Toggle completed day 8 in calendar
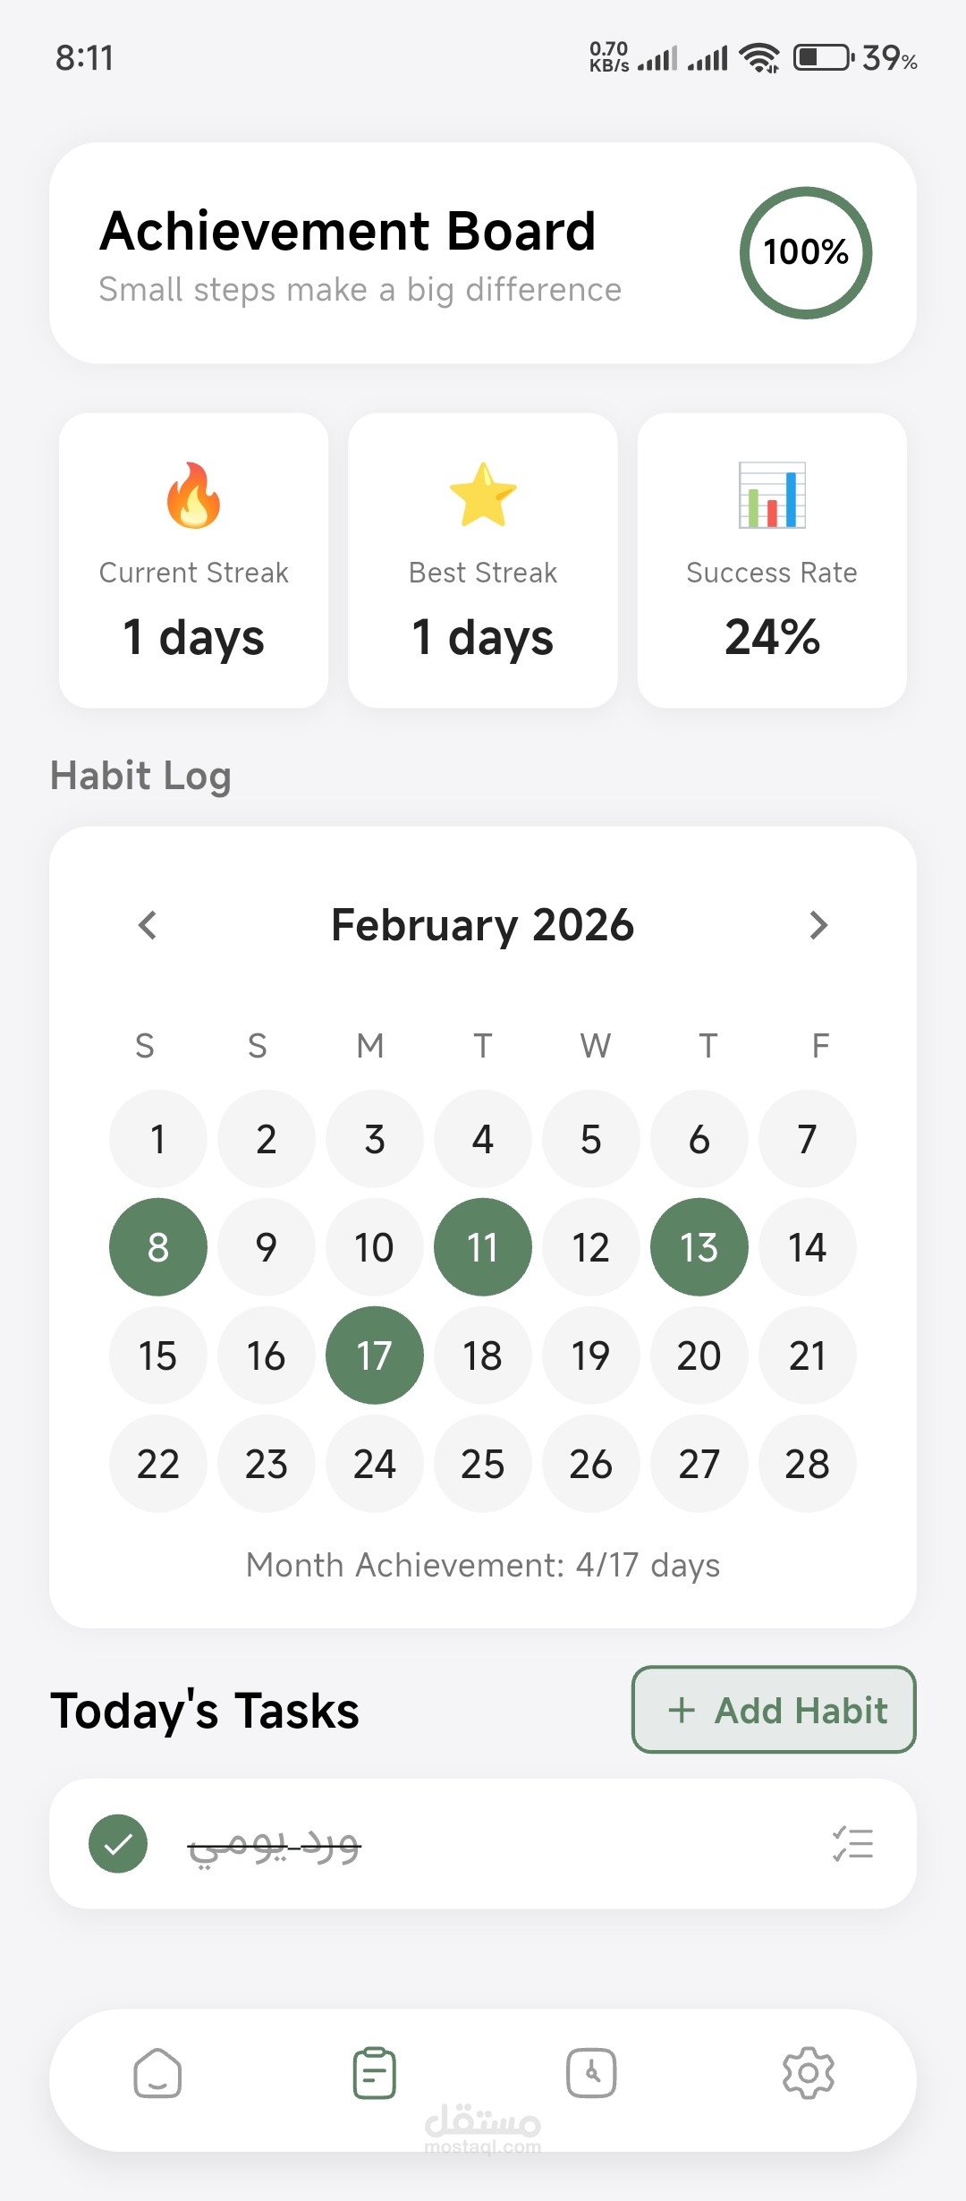 [x=158, y=1247]
